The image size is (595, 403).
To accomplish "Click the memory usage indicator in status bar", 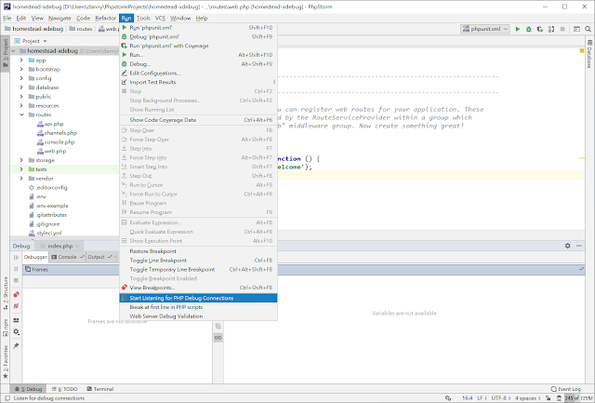I will point(578,398).
